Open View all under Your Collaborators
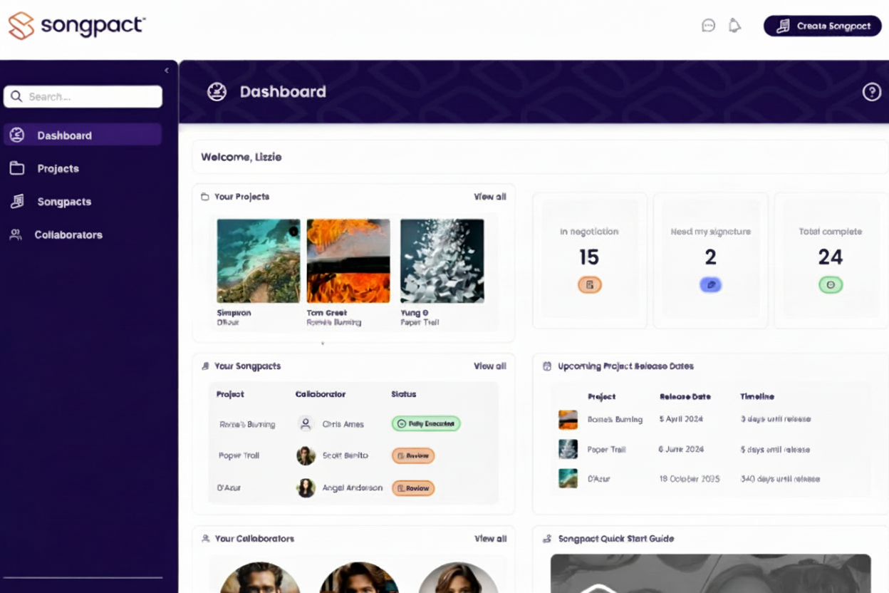 [x=489, y=539]
